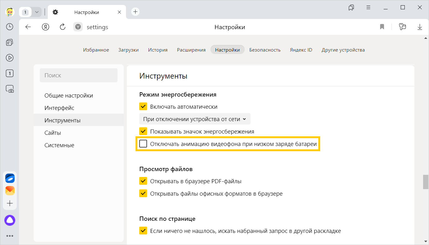Image resolution: width=429 pixels, height=245 pixels.
Task: Launch Alice voice assistant icon
Action: pyautogui.click(x=10, y=220)
